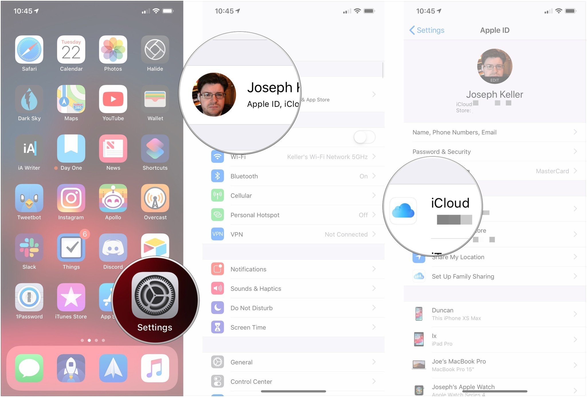Tap the Edit button on Apple ID profile
This screenshot has height=397, width=587.
pyautogui.click(x=494, y=80)
